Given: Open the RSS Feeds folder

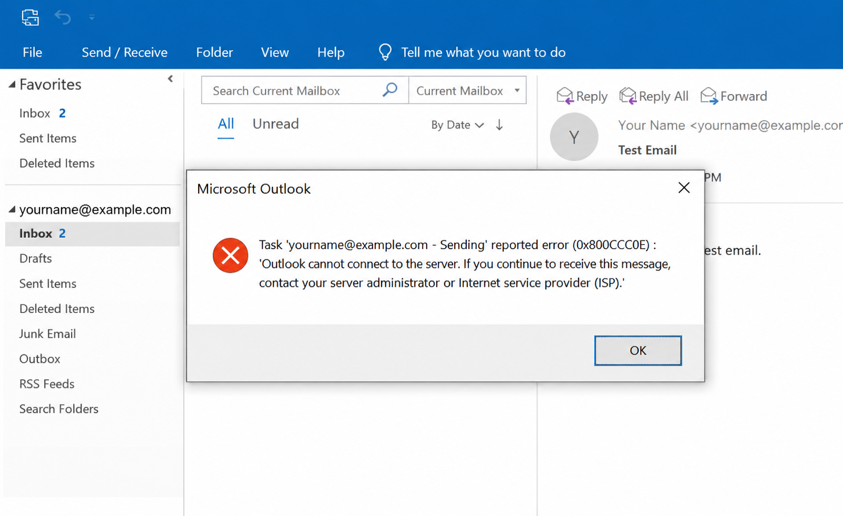Looking at the screenshot, I should click(47, 384).
